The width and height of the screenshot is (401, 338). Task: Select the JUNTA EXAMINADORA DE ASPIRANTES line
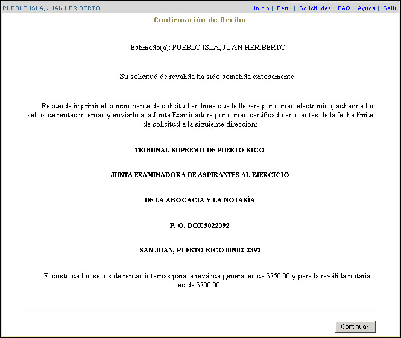point(200,175)
